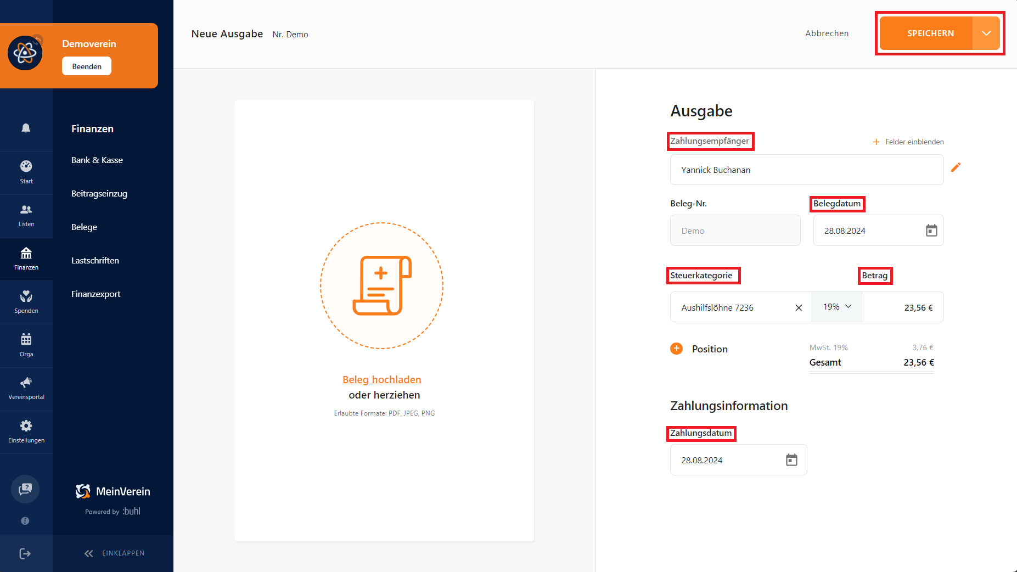Click Beenden demo button
The height and width of the screenshot is (572, 1017).
87,66
